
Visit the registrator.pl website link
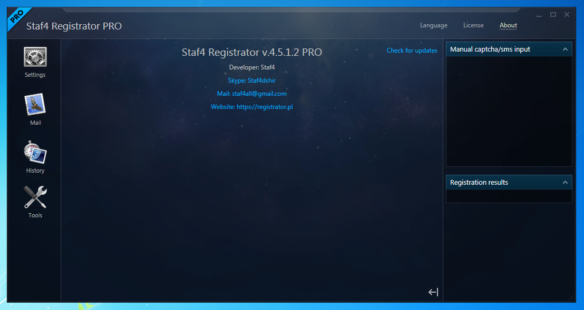[x=252, y=107]
